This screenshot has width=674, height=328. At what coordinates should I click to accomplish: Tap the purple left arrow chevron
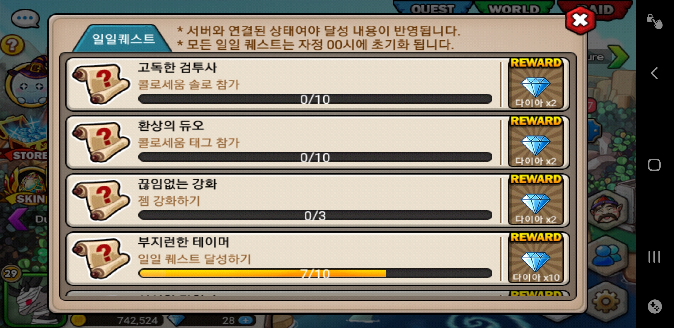tap(17, 219)
